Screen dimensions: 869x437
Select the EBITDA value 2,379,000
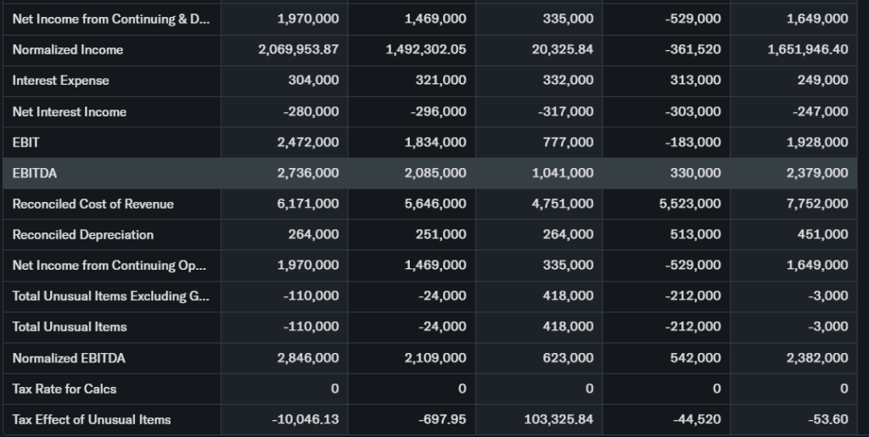click(817, 173)
